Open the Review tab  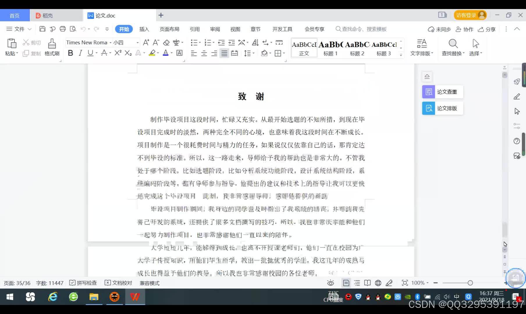[x=215, y=29]
